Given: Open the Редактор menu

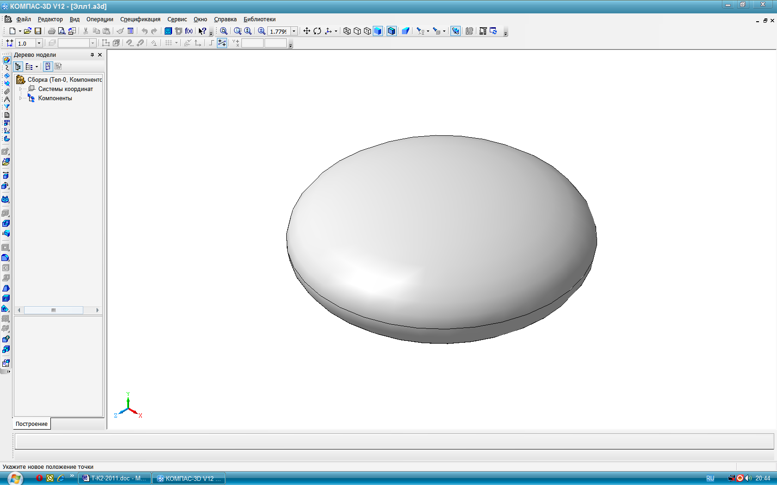Looking at the screenshot, I should pyautogui.click(x=50, y=19).
